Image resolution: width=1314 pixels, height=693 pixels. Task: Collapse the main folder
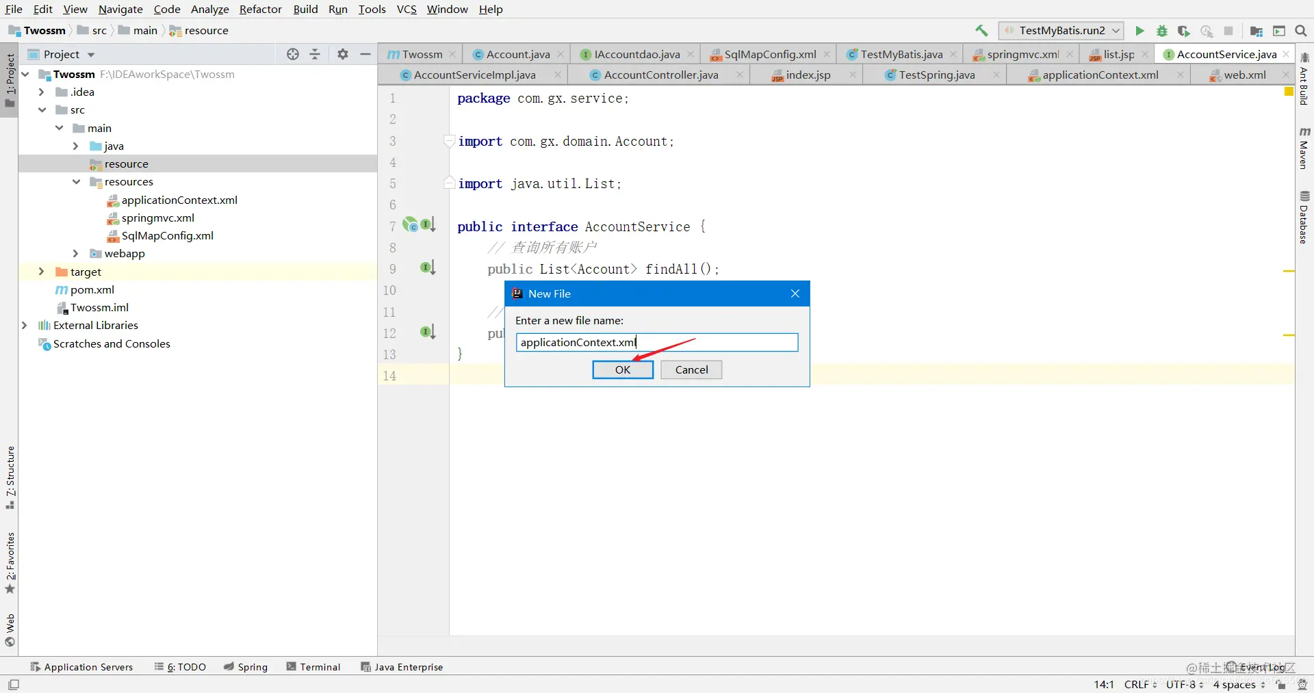(60, 128)
